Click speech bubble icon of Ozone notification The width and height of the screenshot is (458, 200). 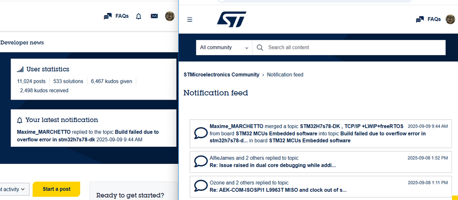tap(201, 186)
